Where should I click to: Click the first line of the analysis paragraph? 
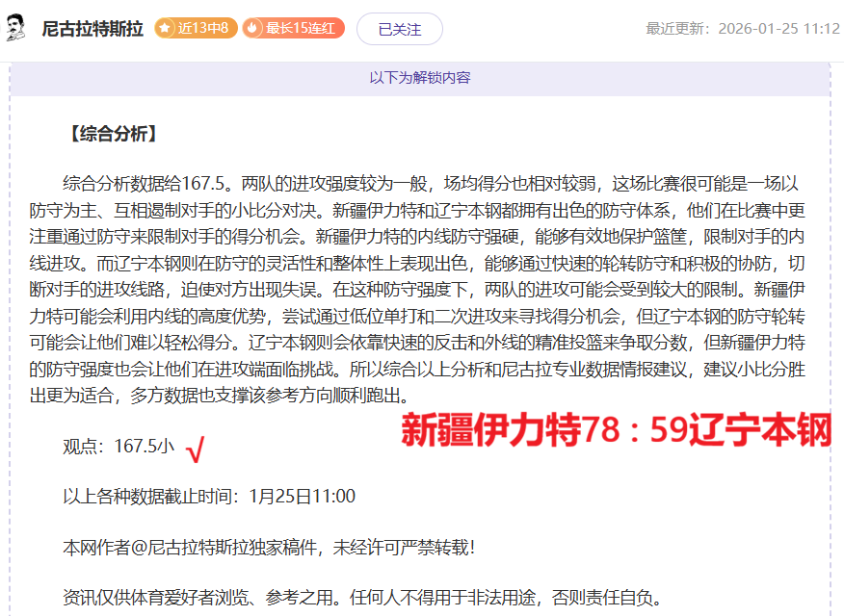point(430,183)
